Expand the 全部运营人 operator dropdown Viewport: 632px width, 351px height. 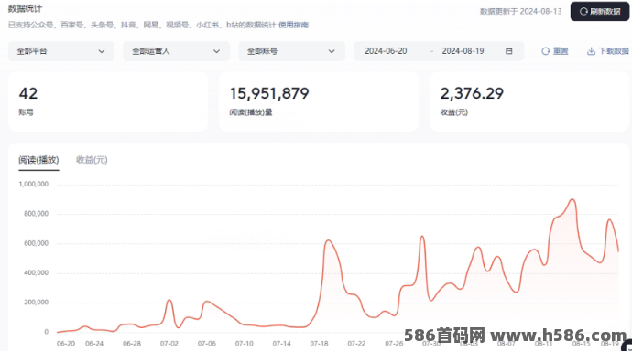176,51
